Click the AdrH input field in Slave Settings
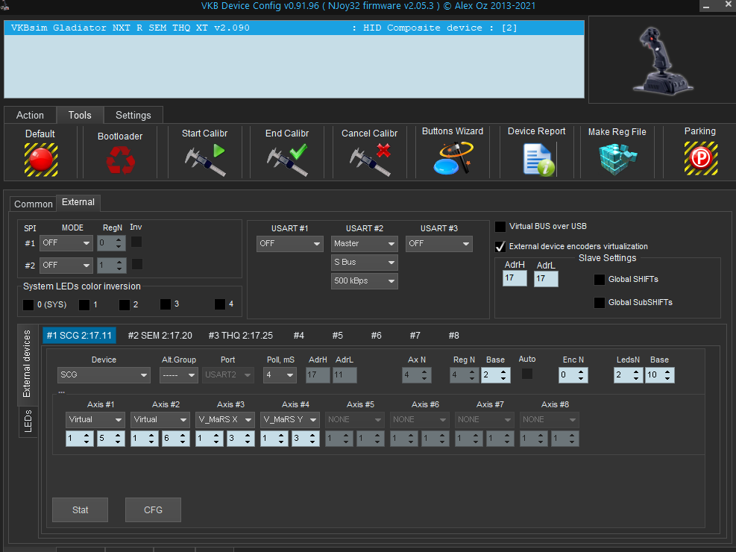The image size is (736, 552). point(514,278)
